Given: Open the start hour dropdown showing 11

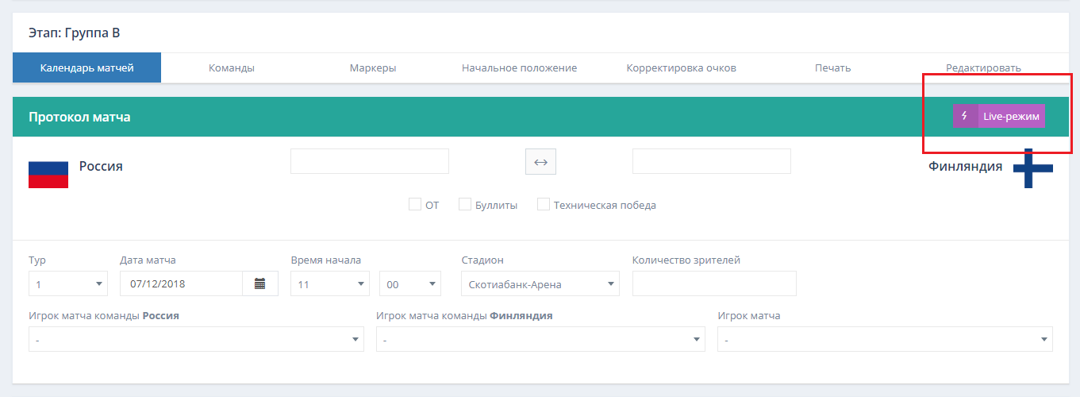Looking at the screenshot, I should 330,283.
